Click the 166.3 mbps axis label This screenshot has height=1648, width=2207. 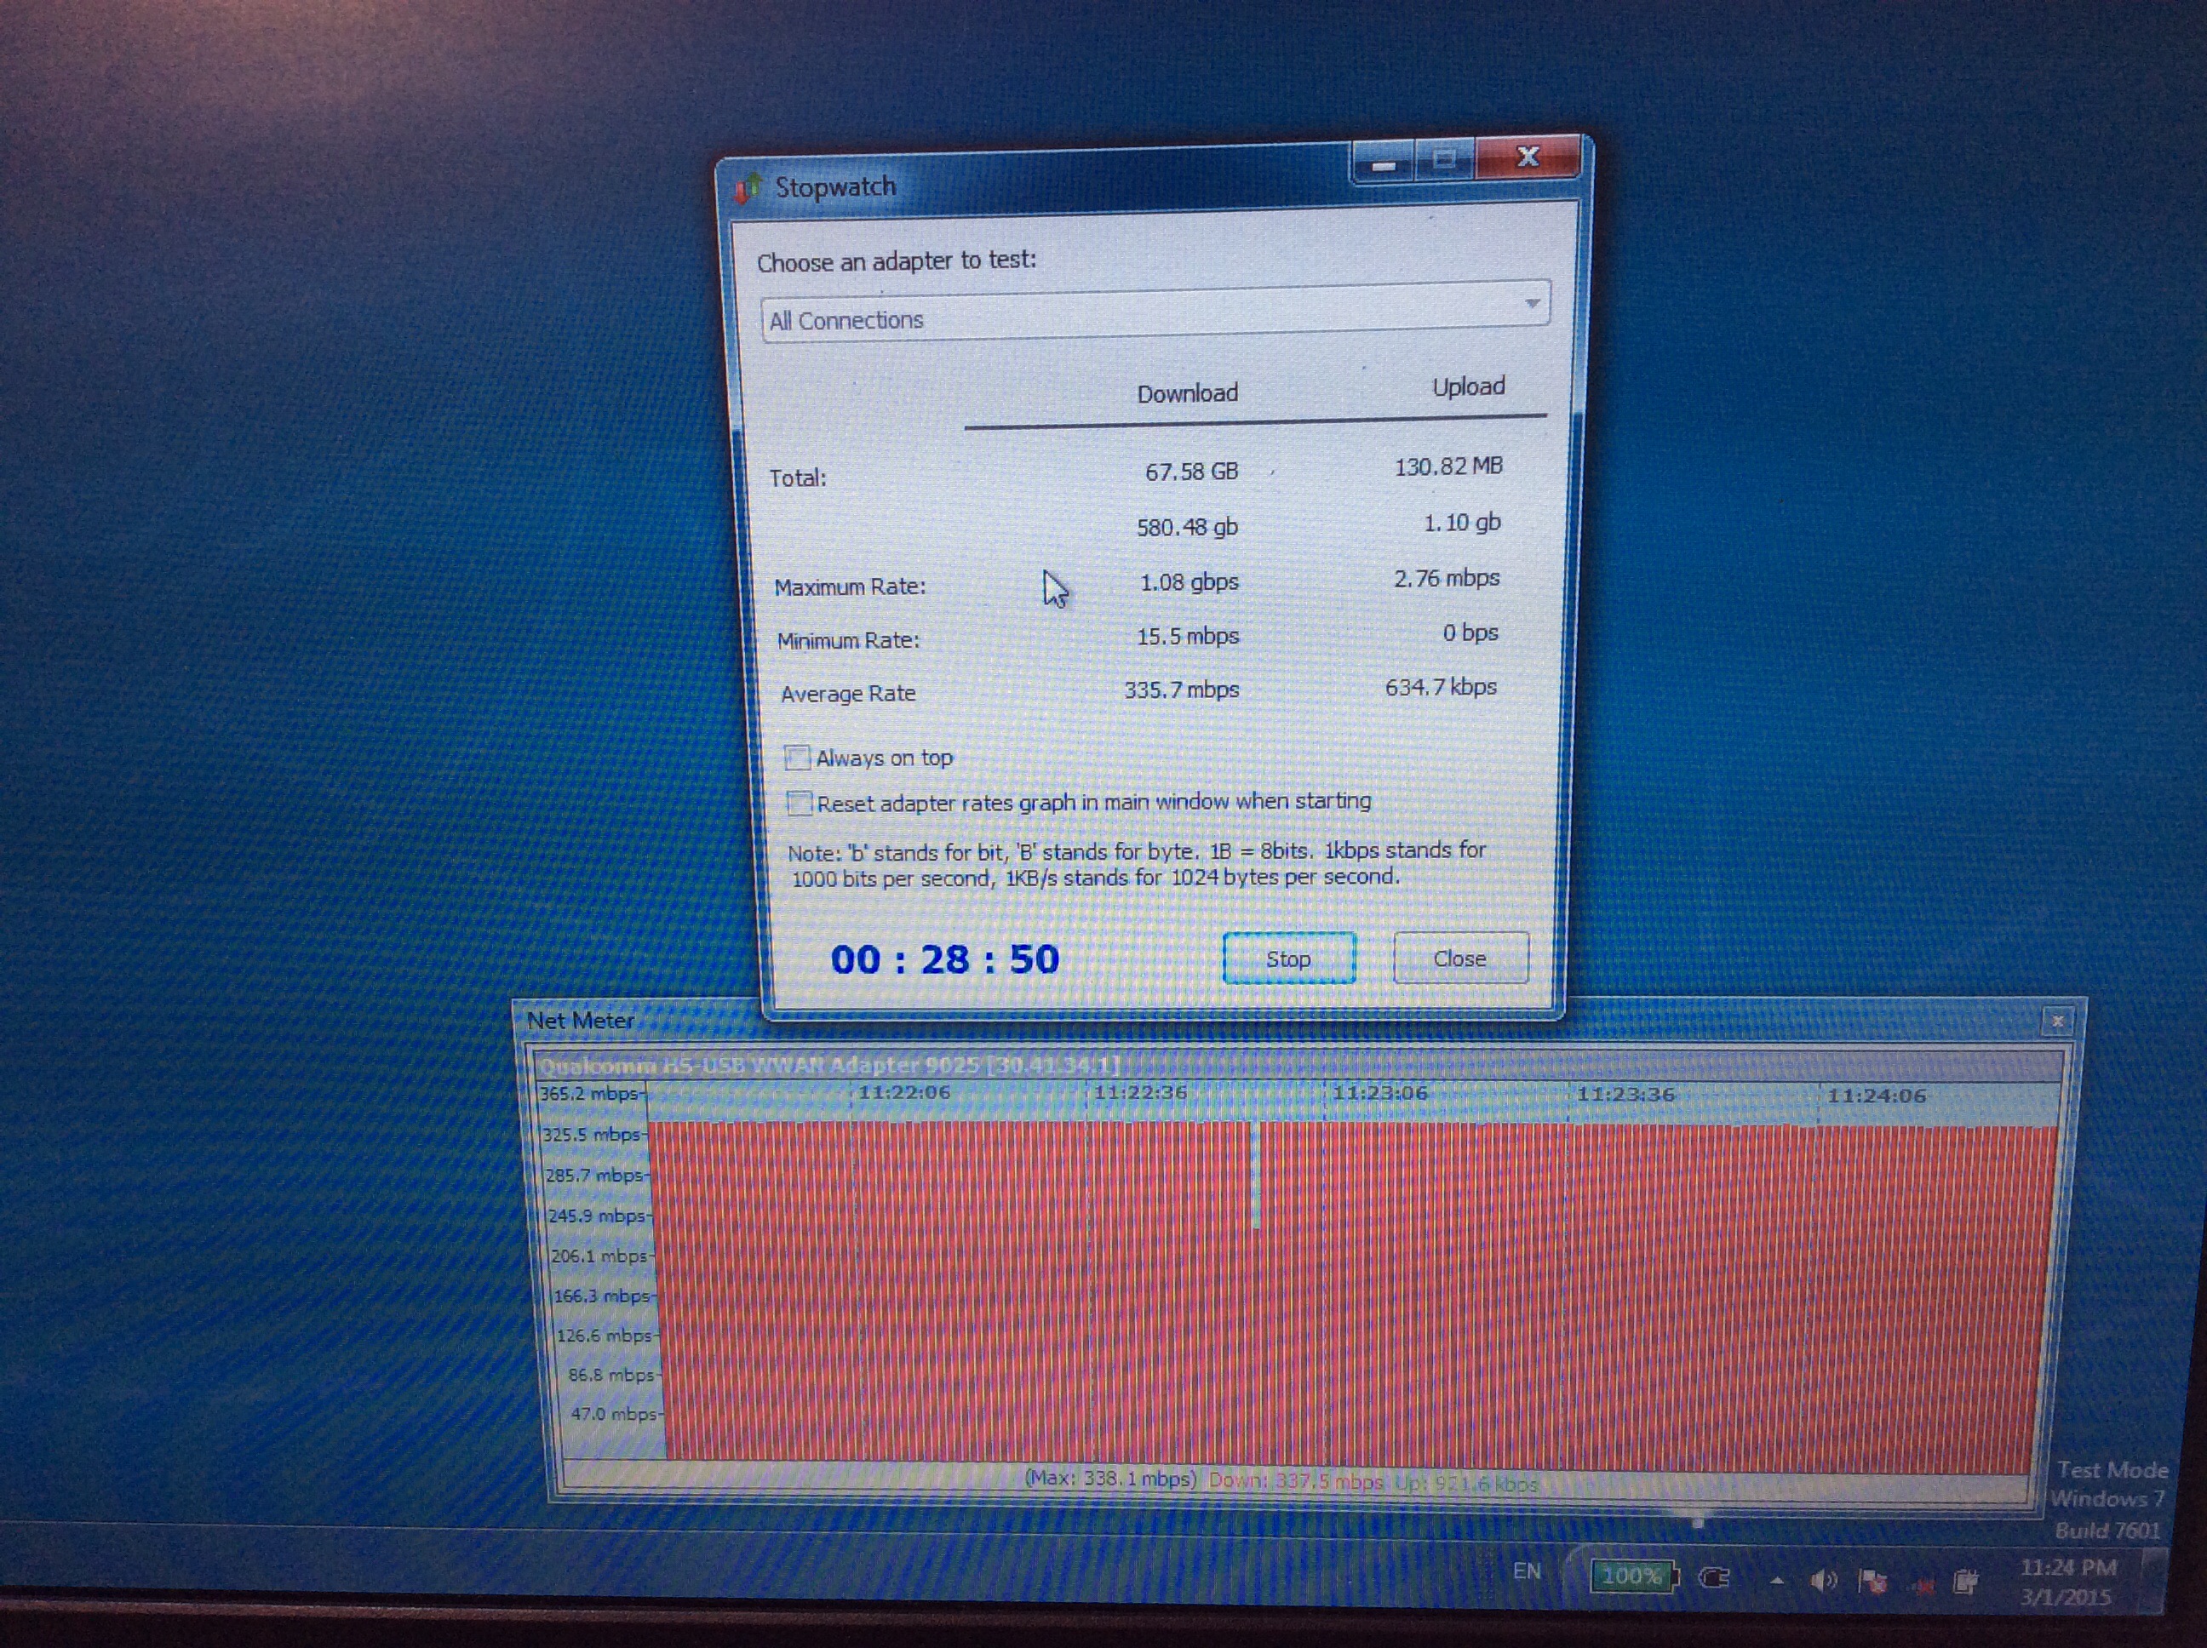[603, 1296]
